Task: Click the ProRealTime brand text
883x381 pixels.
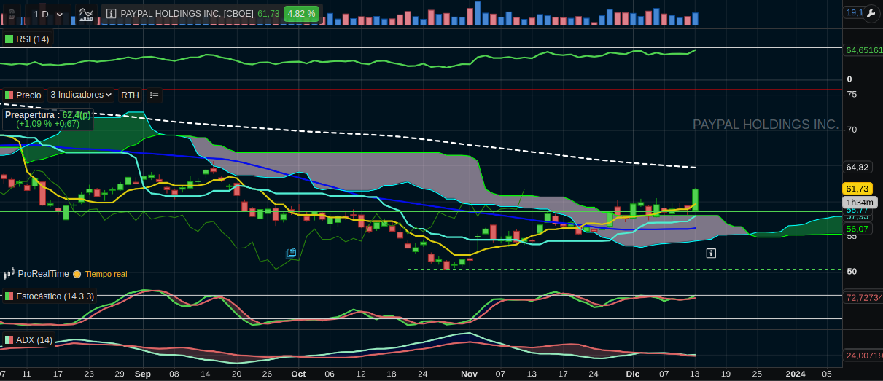Action: tap(44, 274)
